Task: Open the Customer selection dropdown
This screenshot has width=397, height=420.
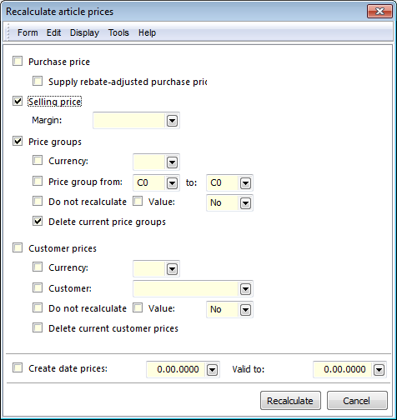Action: pos(245,289)
